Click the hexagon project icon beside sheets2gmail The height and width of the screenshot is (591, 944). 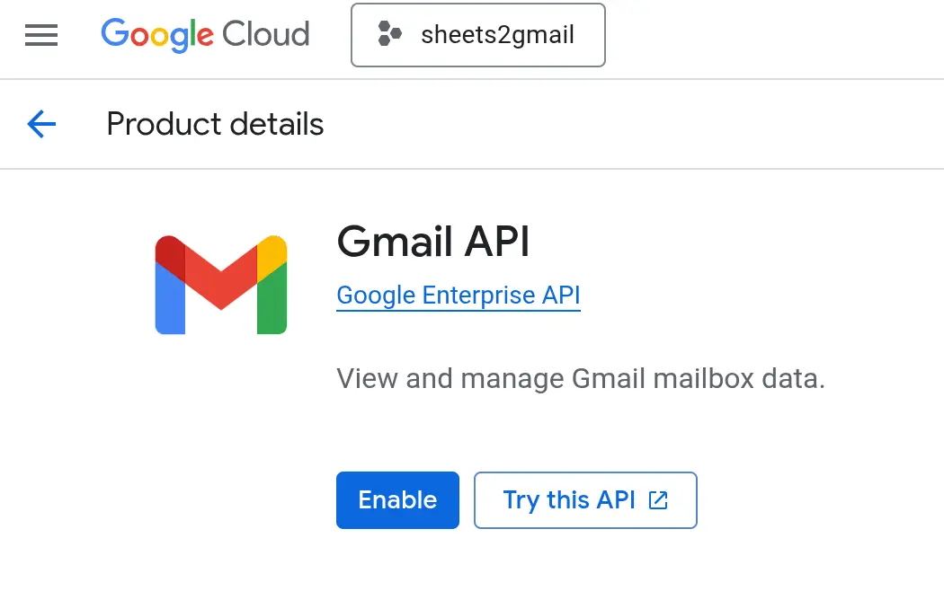[x=389, y=35]
